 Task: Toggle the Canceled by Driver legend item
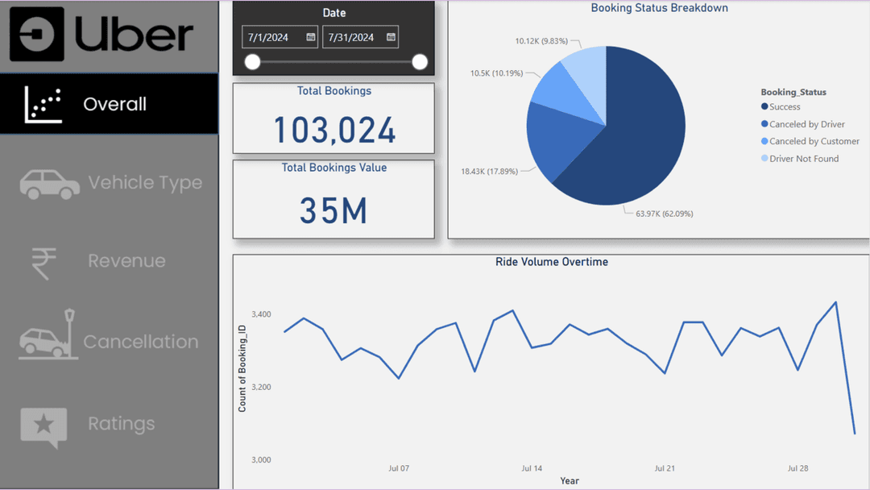pos(806,125)
